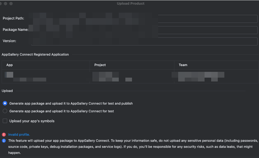The image size is (259, 158).
Task: Click the Project Path label
Action: [x=13, y=18]
